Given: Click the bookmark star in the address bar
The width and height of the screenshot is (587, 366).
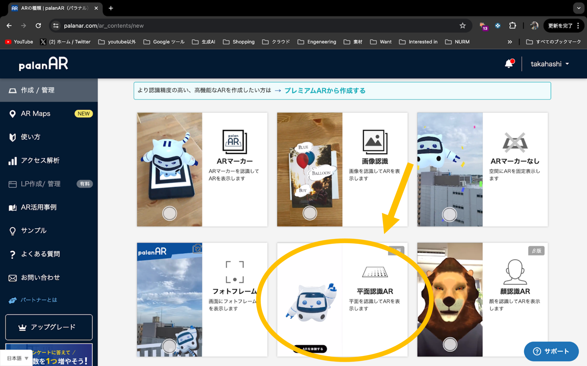Looking at the screenshot, I should 462,25.
